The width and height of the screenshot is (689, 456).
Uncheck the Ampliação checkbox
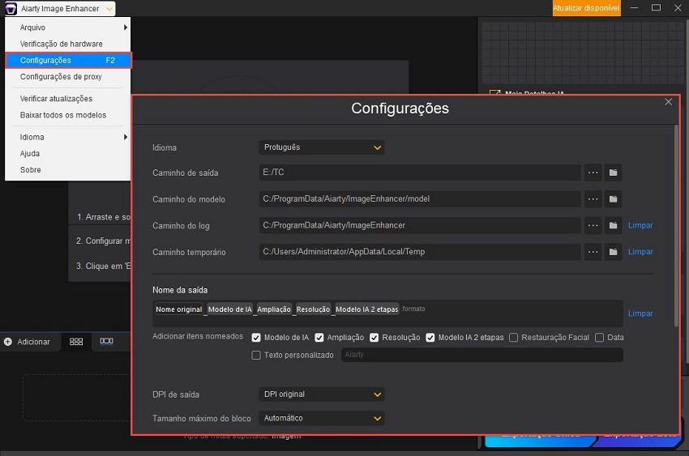pos(319,338)
